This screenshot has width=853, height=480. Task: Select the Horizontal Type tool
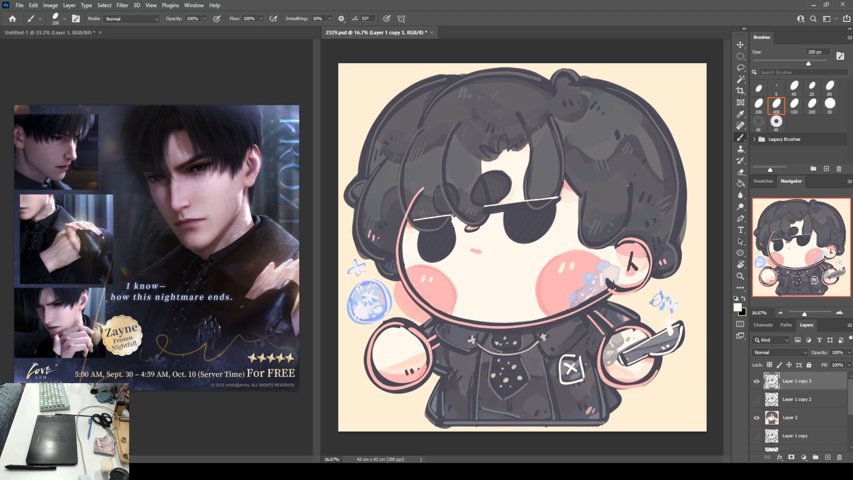pyautogui.click(x=740, y=230)
